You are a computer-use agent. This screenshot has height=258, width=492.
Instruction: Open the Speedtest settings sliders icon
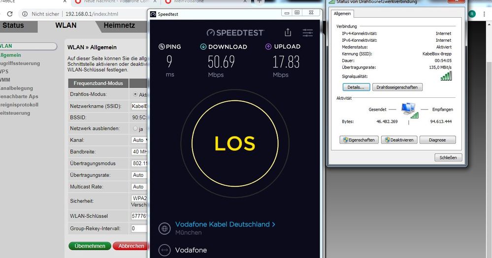coord(307,32)
